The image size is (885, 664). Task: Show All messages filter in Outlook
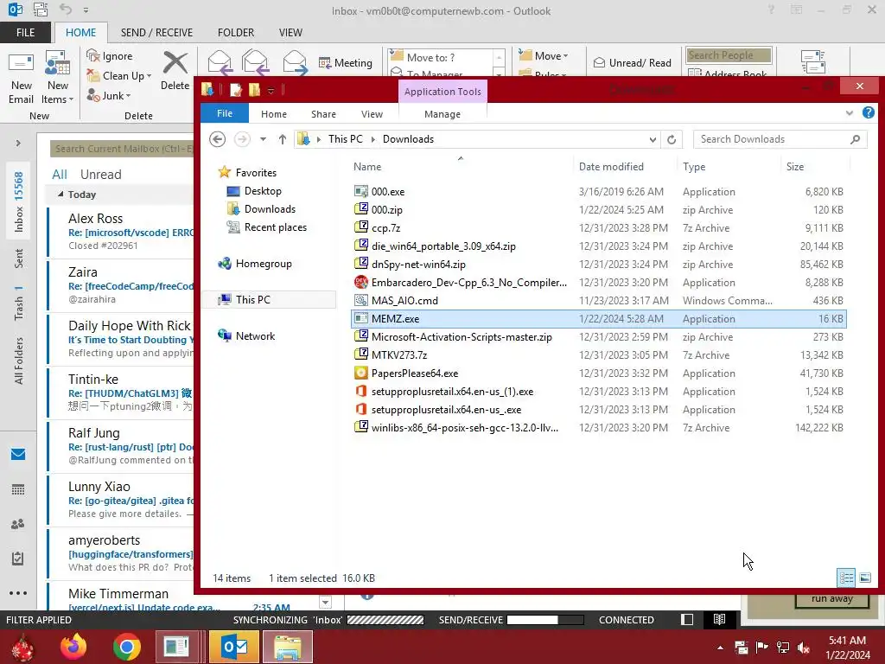coord(60,175)
